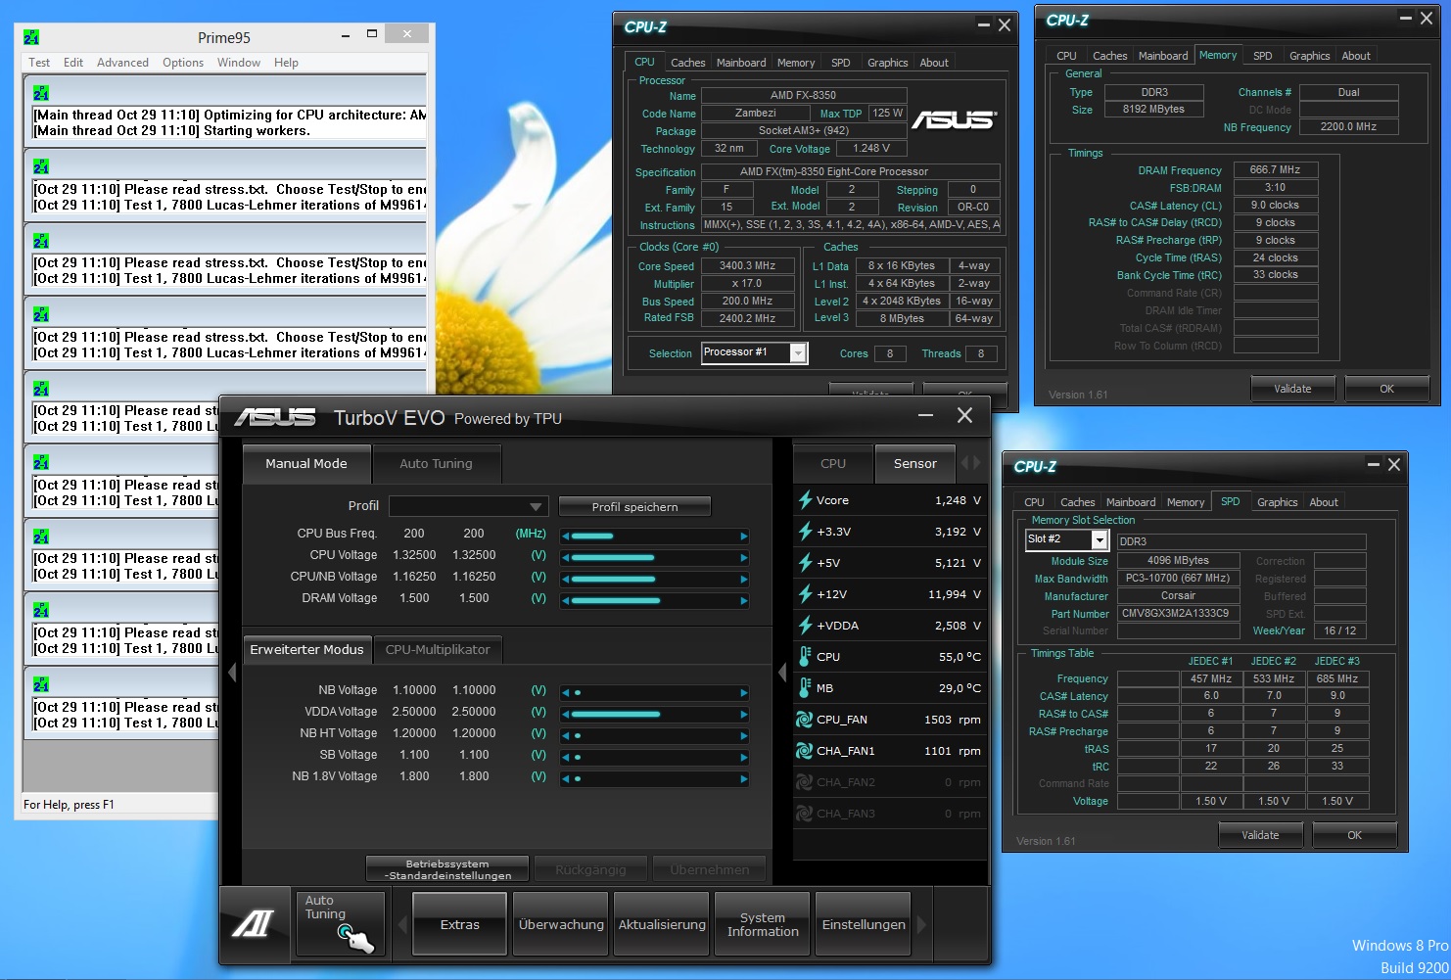Click the Prime95 title bar application icon
The width and height of the screenshot is (1451, 980).
31,37
